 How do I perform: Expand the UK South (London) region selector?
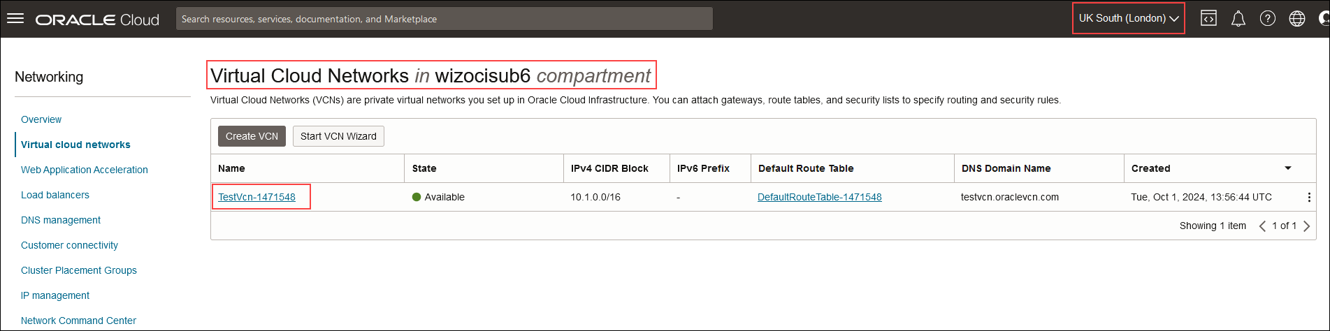coord(1129,19)
